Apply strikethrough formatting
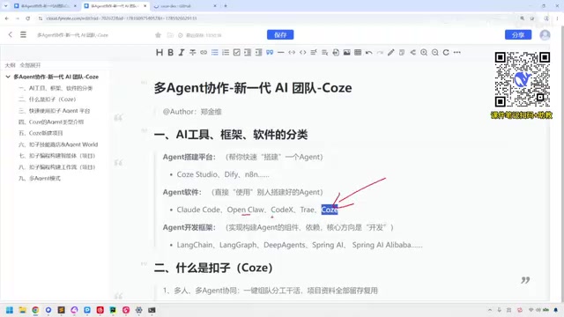Image resolution: width=564 pixels, height=317 pixels. pyautogui.click(x=193, y=53)
